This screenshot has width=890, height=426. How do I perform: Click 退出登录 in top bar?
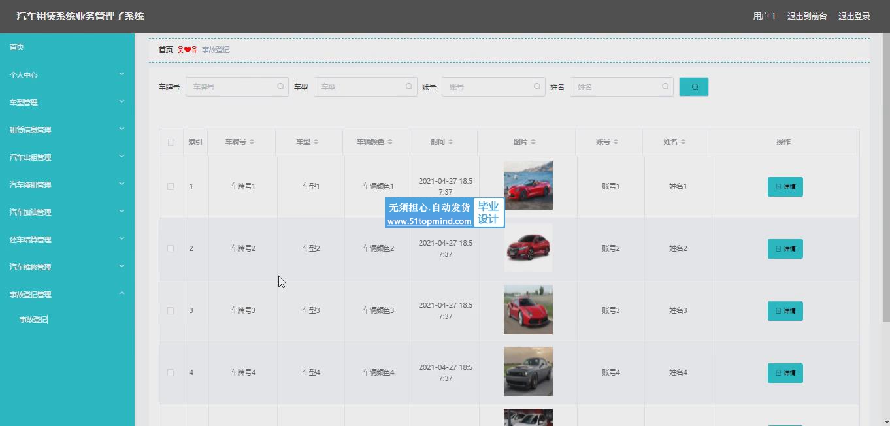coord(854,16)
